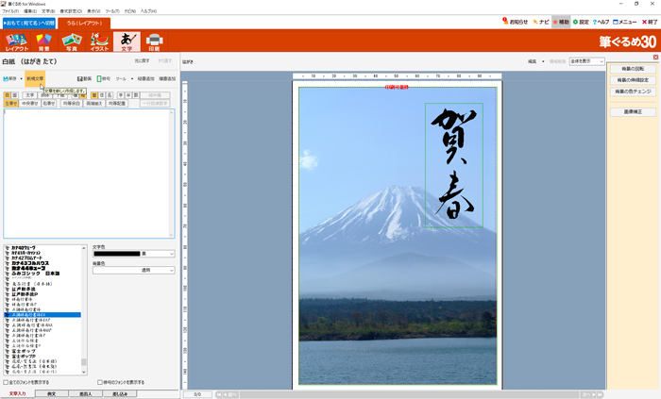Toggle 中央寄せ center alignment
The height and width of the screenshot is (399, 661).
click(x=31, y=102)
